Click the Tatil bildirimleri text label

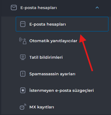46,57
